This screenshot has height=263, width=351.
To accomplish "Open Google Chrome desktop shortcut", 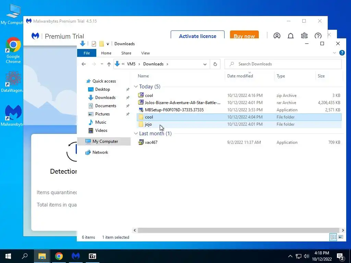I will (13, 51).
